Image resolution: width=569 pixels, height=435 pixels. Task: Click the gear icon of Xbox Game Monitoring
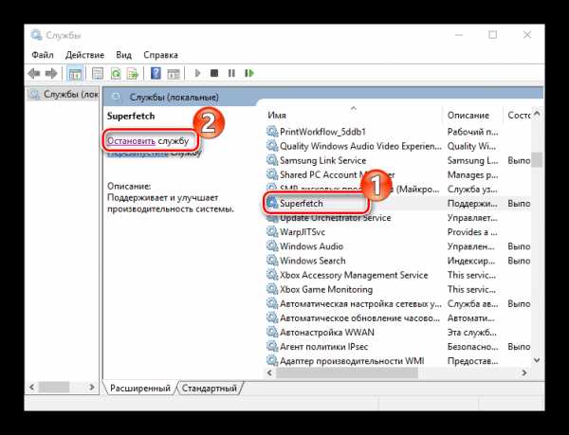272,289
